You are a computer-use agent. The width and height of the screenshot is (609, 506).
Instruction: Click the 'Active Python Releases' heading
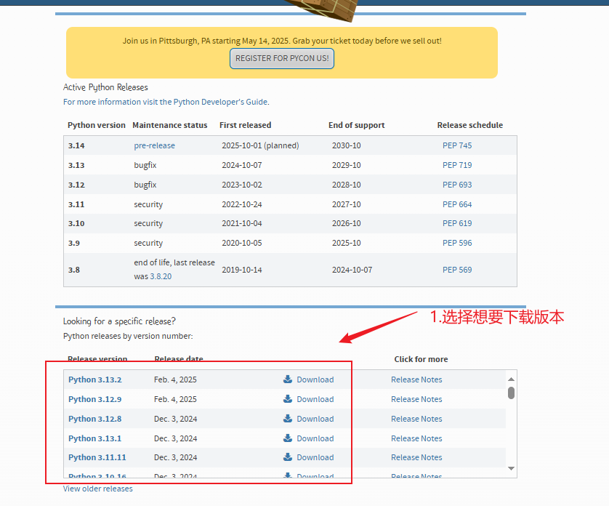(x=105, y=87)
